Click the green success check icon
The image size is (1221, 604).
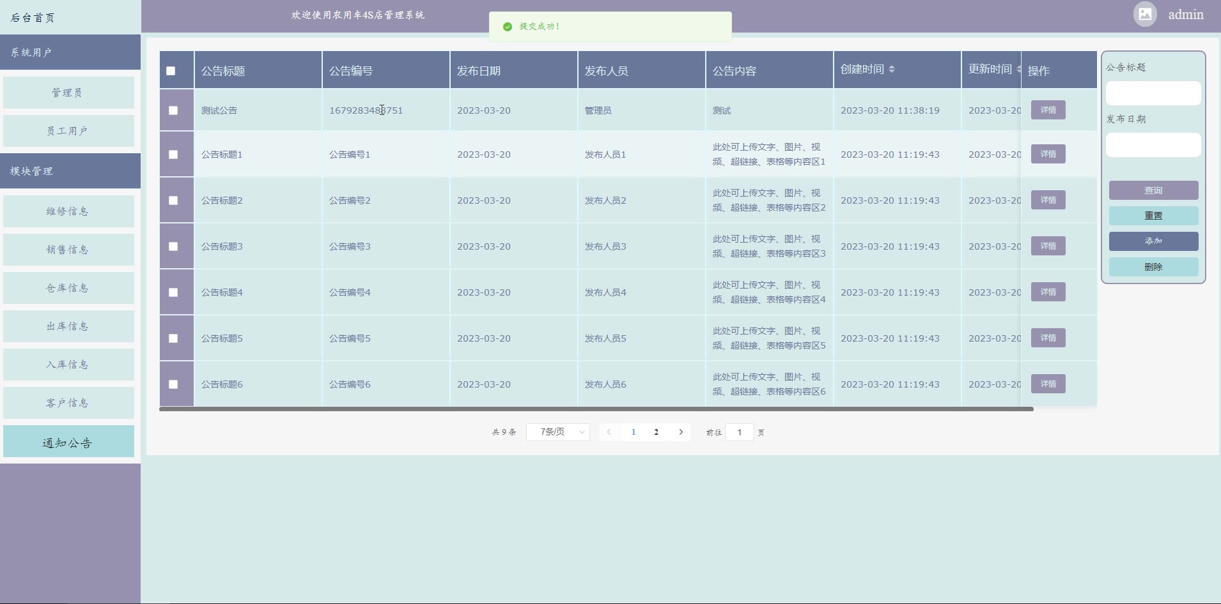508,27
